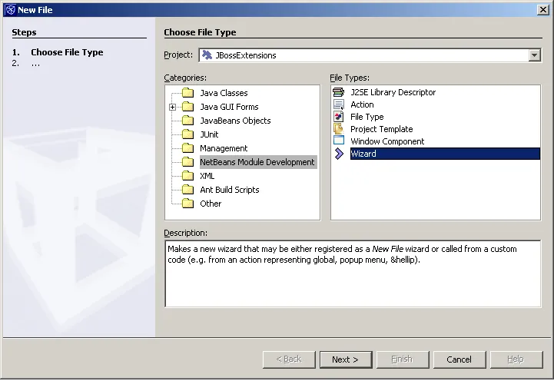Click the Java Classes folder icon
Viewport: 554px width, 381px height.
(x=187, y=93)
